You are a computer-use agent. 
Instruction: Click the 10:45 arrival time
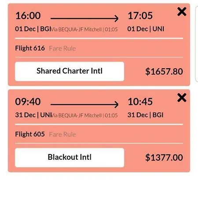(140, 102)
